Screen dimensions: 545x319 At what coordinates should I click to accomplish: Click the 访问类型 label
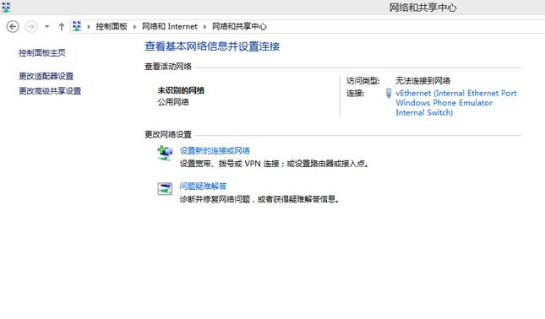[x=362, y=81]
